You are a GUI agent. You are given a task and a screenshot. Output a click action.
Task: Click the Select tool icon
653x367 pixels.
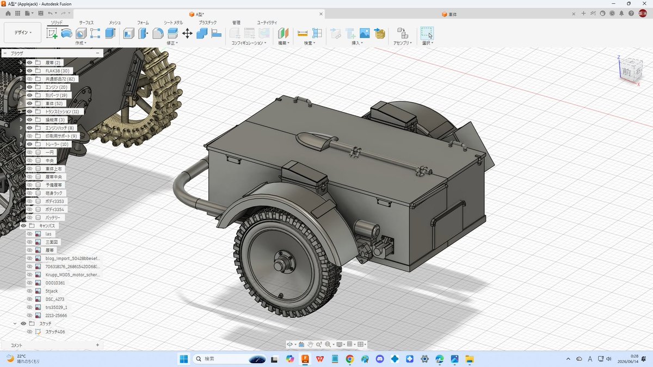[427, 33]
